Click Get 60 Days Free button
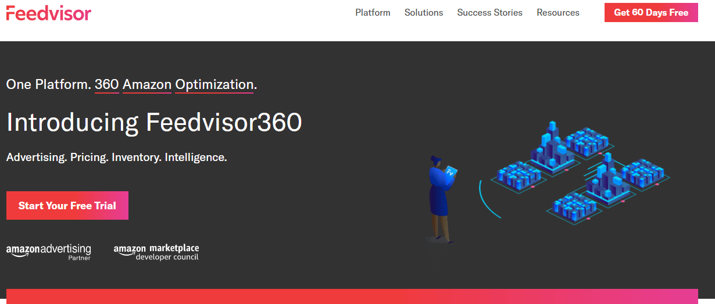This screenshot has width=715, height=304. pos(651,12)
